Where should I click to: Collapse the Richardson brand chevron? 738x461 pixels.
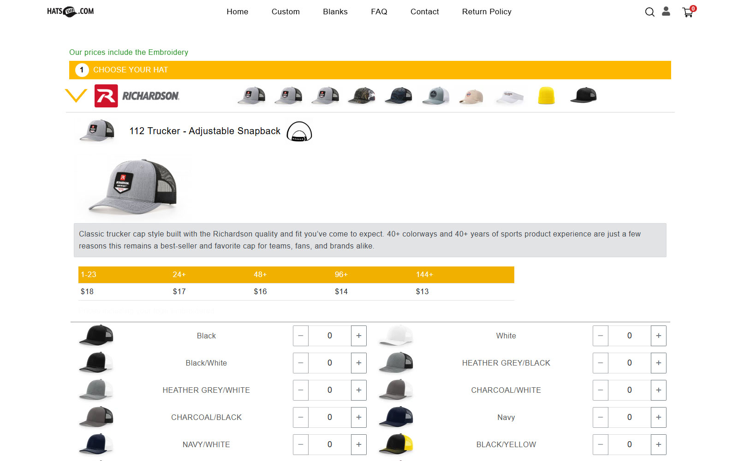(76, 95)
